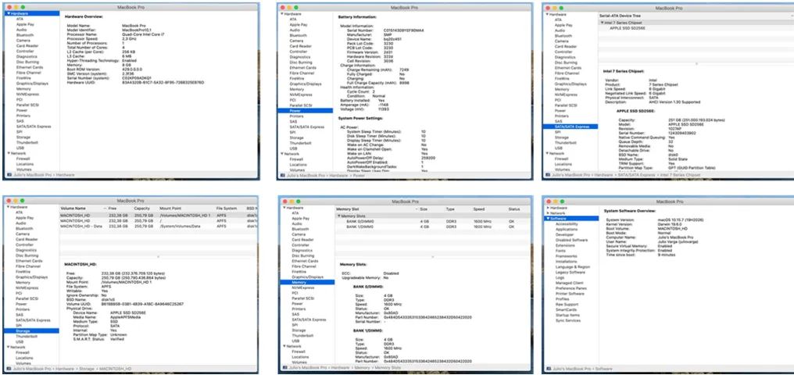The width and height of the screenshot is (794, 375).
Task: Collapse the Memory Slots group in memory table
Action: (338, 216)
